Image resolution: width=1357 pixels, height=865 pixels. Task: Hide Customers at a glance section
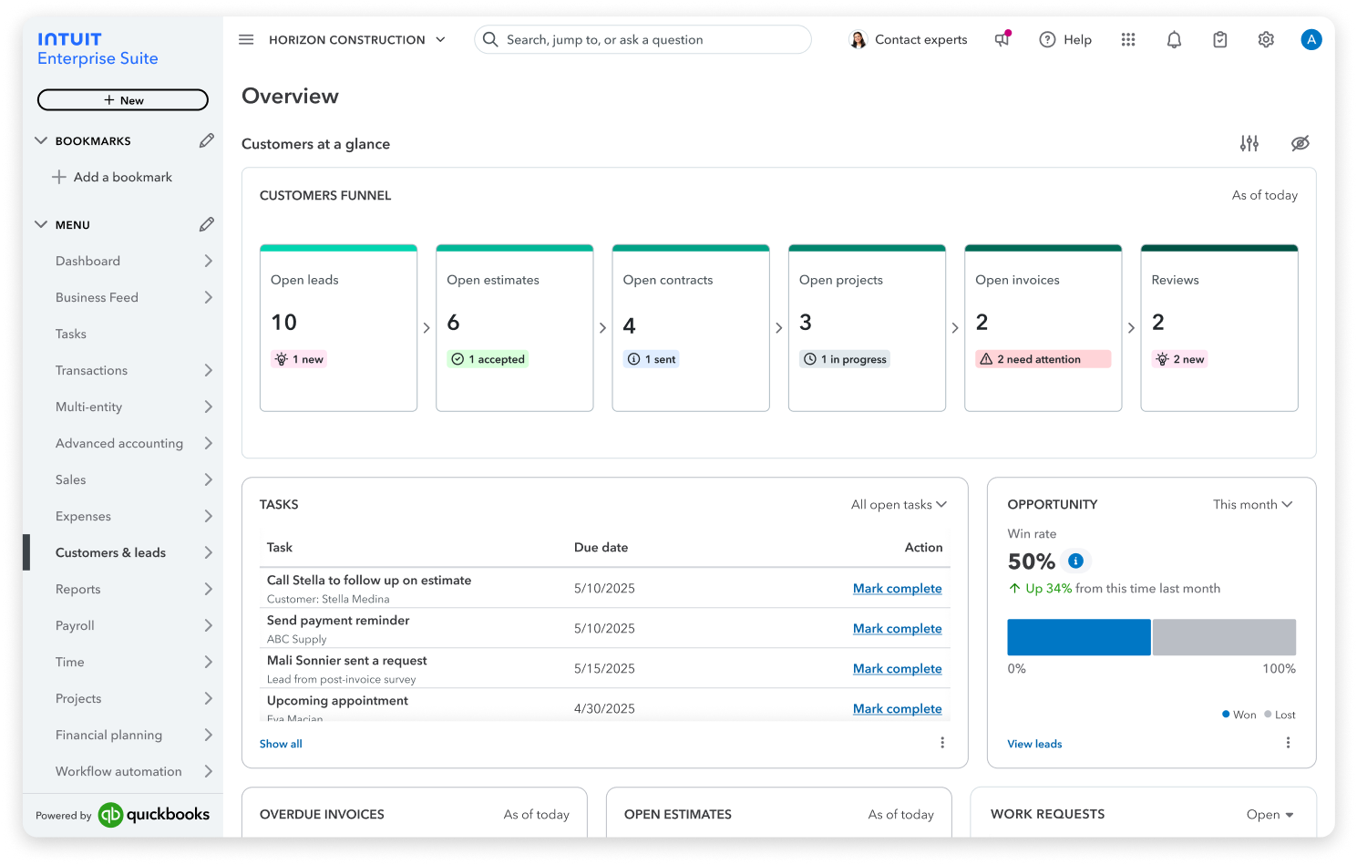point(1300,143)
